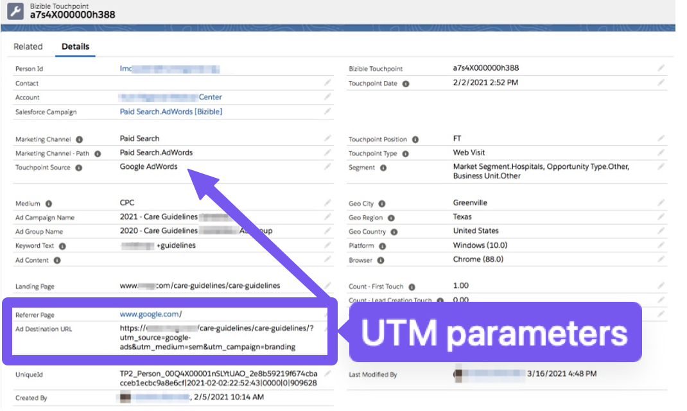
Task: Edit Segment field with pencil icon
Action: point(661,166)
